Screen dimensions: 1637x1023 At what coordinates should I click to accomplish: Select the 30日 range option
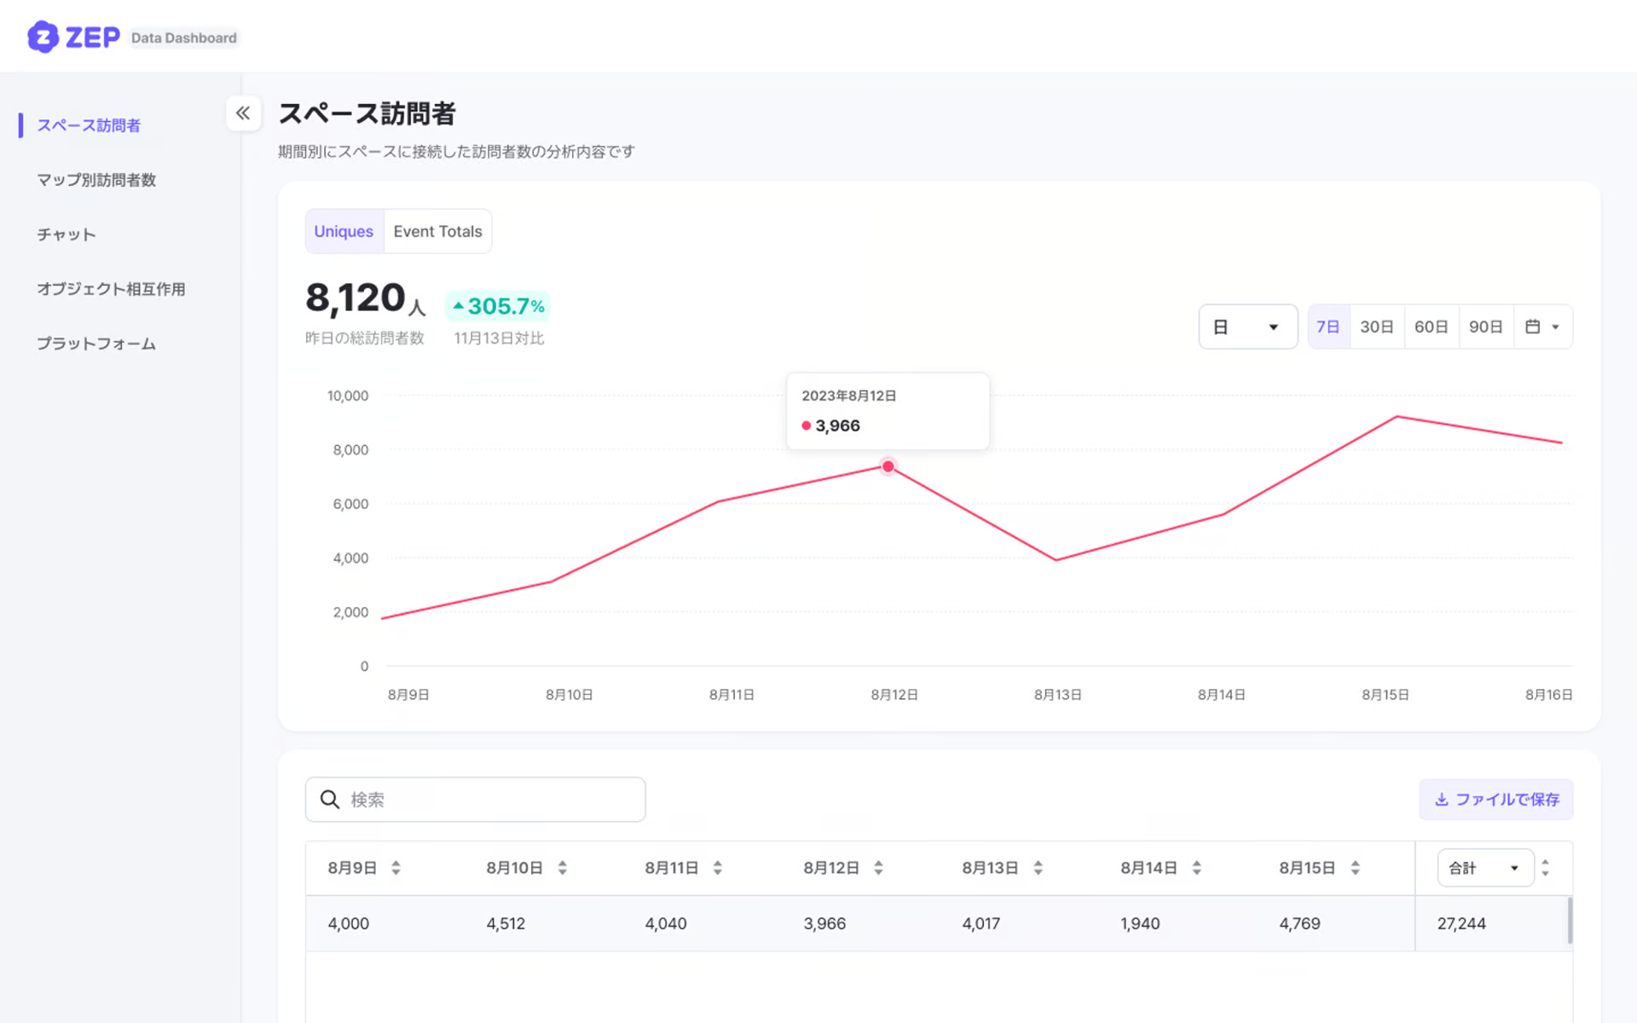pyautogui.click(x=1376, y=327)
